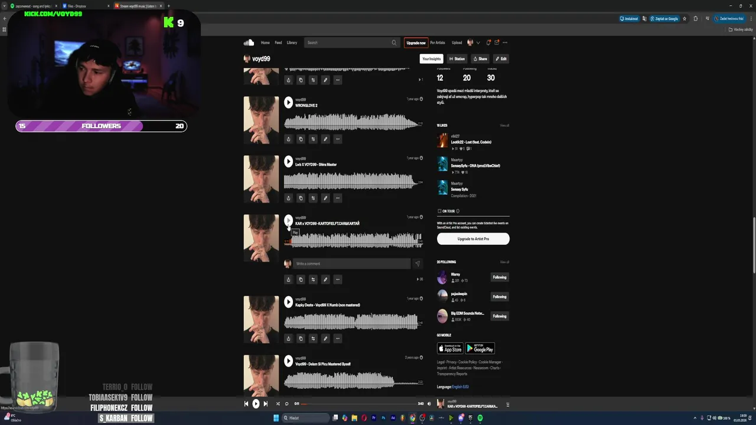Image resolution: width=756 pixels, height=425 pixels.
Task: View all liked tracks
Action: [x=504, y=125]
